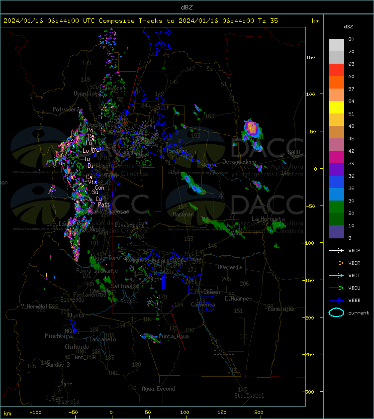Viewport: 374px width, 419px height.
Task: Click the 'Punta_Agua' map label
Action: (174, 336)
